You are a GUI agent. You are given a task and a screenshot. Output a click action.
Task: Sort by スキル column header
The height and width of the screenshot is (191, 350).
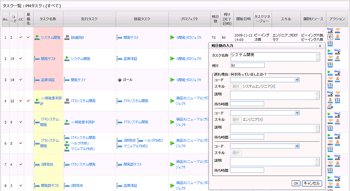click(x=286, y=19)
